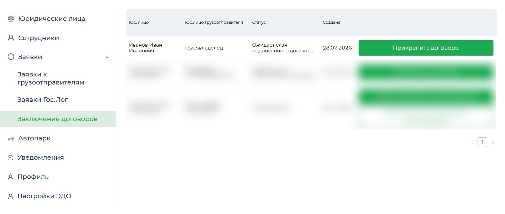This screenshot has width=505, height=214.
Task: Go to the next page arrow
Action: click(492, 142)
